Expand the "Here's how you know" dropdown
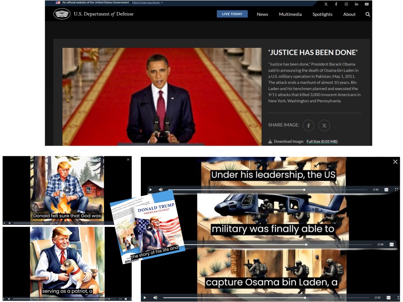This screenshot has height=302, width=403. pos(147,2)
